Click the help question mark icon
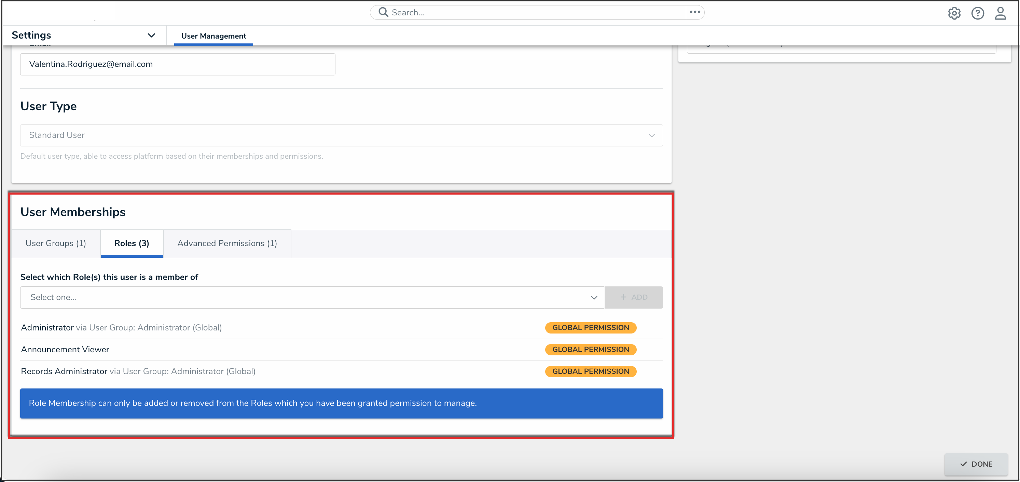This screenshot has width=1020, height=482. click(x=977, y=13)
